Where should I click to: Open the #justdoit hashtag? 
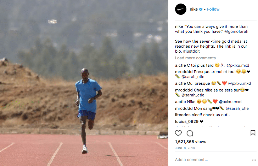pos(191,51)
